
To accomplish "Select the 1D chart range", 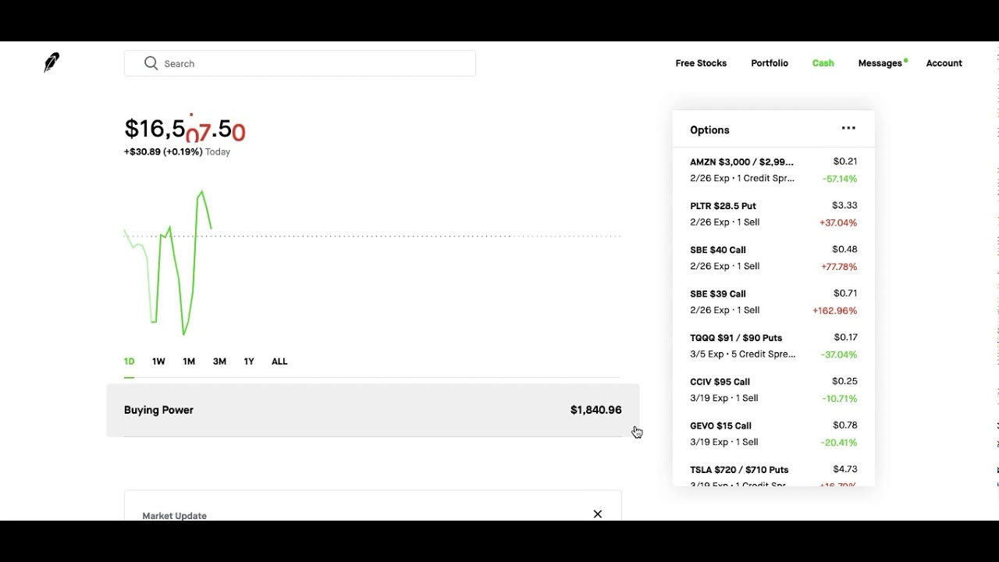I will pos(130,361).
